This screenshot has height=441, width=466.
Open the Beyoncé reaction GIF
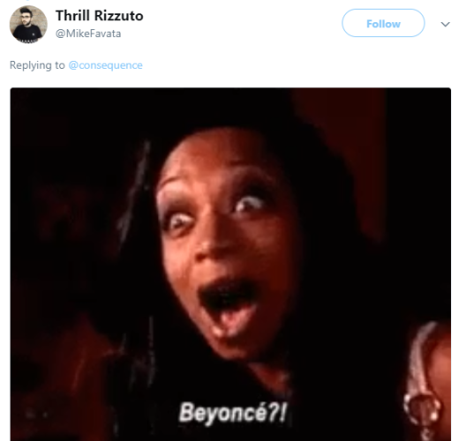tap(230, 265)
